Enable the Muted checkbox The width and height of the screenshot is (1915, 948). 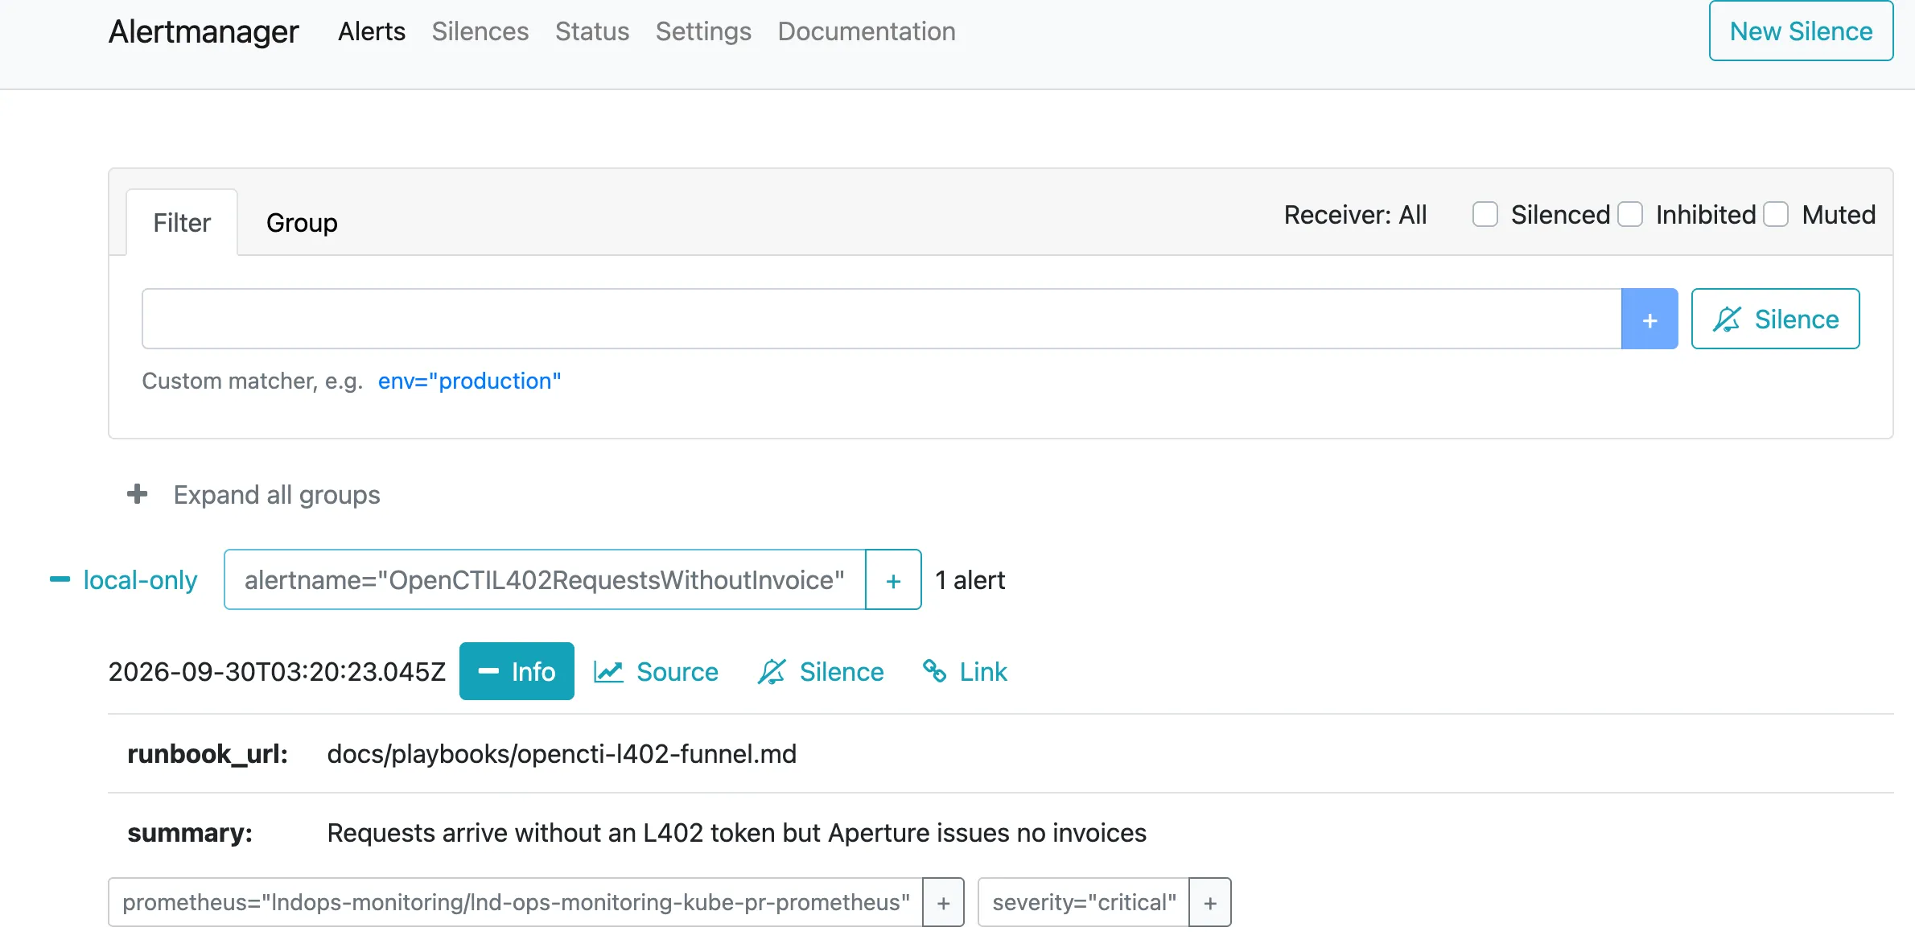click(x=1776, y=215)
